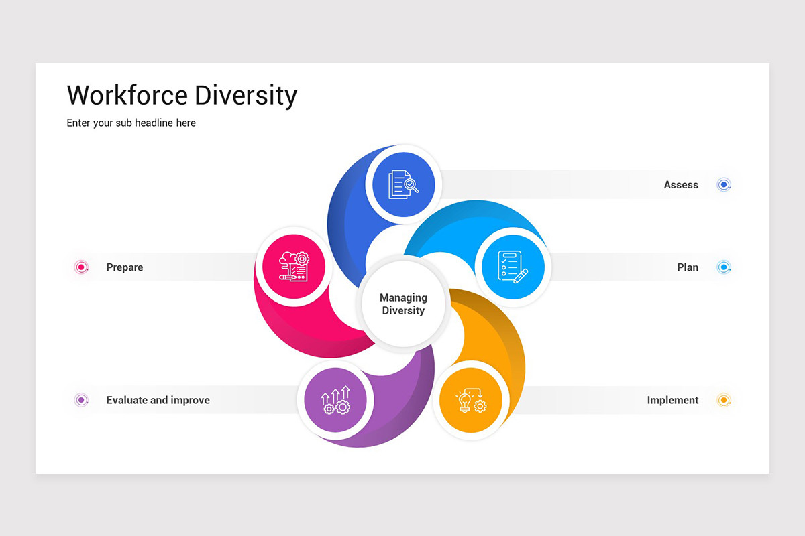
Task: Select the Workforce Diversity title text
Action: [x=182, y=95]
